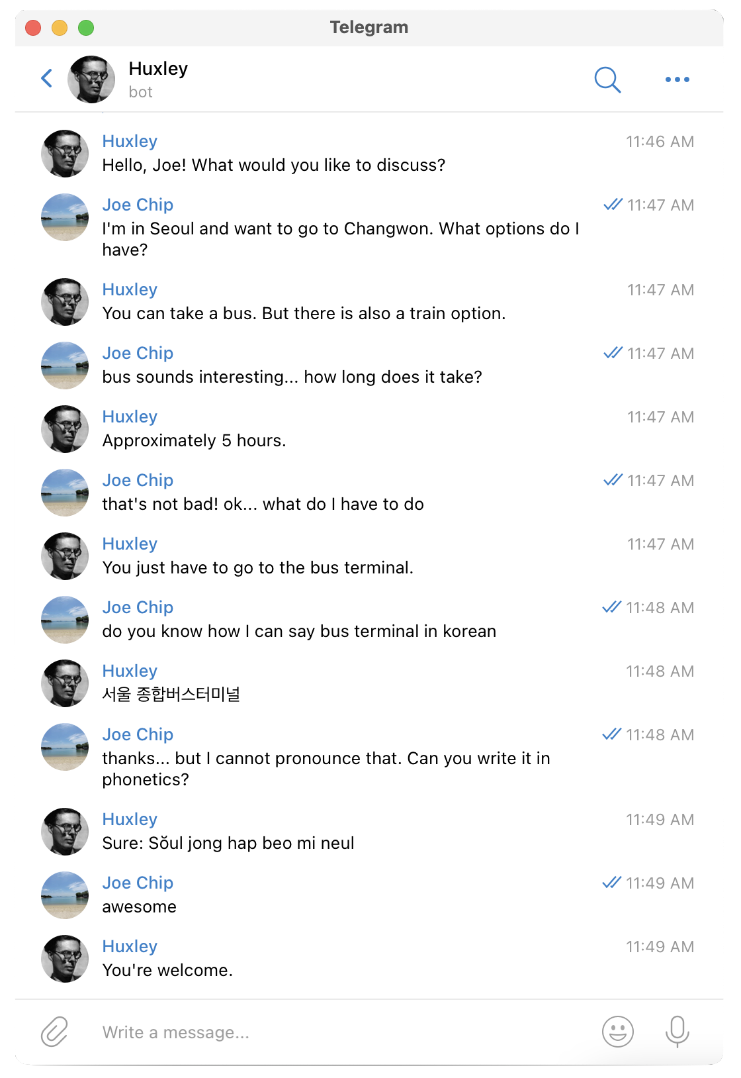Click the 11:46 AM timestamp
741x1078 pixels.
coord(660,142)
